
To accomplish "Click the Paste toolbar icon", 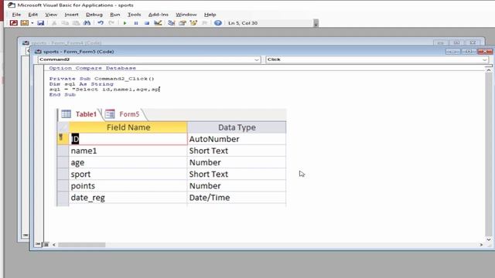I will point(76,23).
